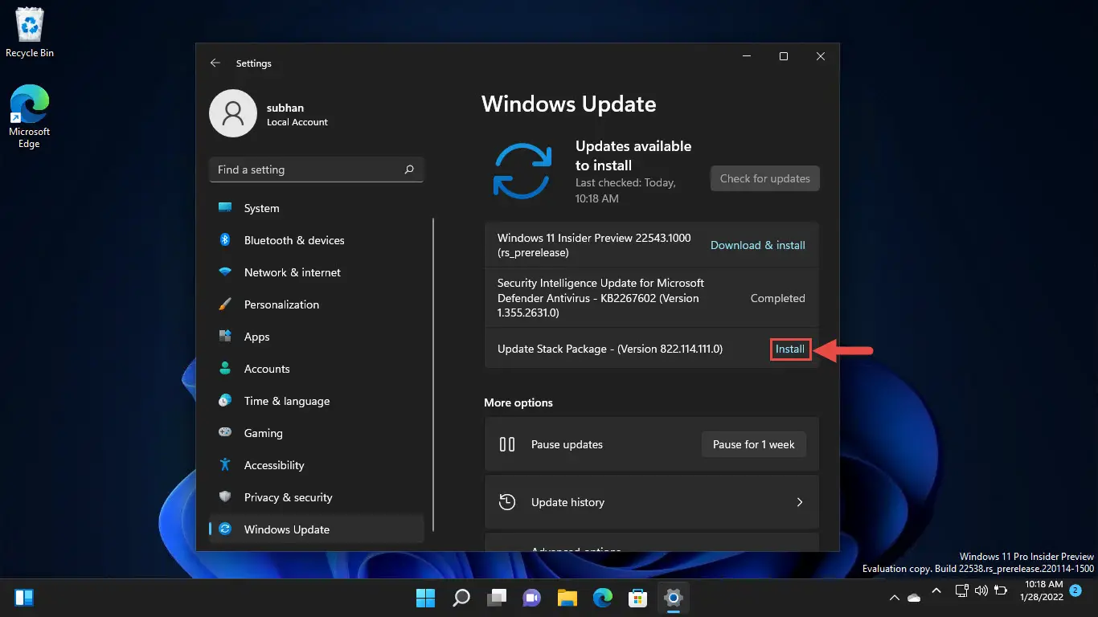The width and height of the screenshot is (1098, 617).
Task: Click the Settings gear on the taskbar
Action: tap(674, 598)
